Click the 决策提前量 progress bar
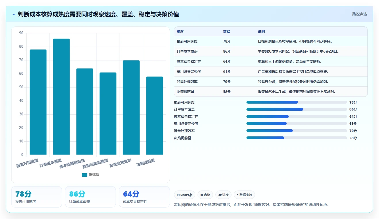Image resolution: width=379 pixels, height=219 pixels. coord(297,138)
